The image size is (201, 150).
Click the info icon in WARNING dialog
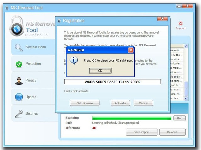[74, 60]
